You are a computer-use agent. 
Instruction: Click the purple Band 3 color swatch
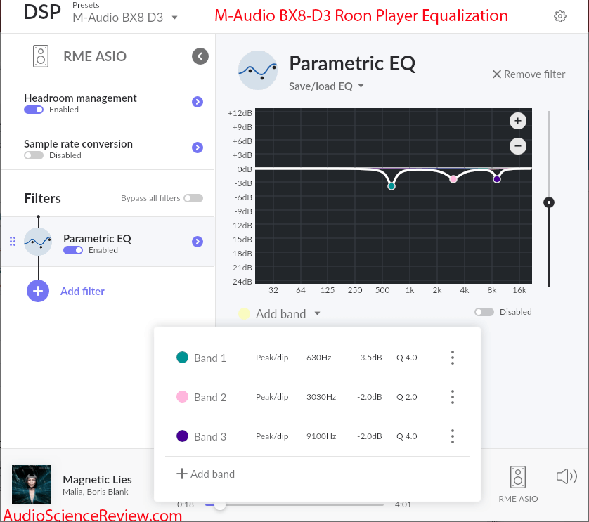(182, 436)
